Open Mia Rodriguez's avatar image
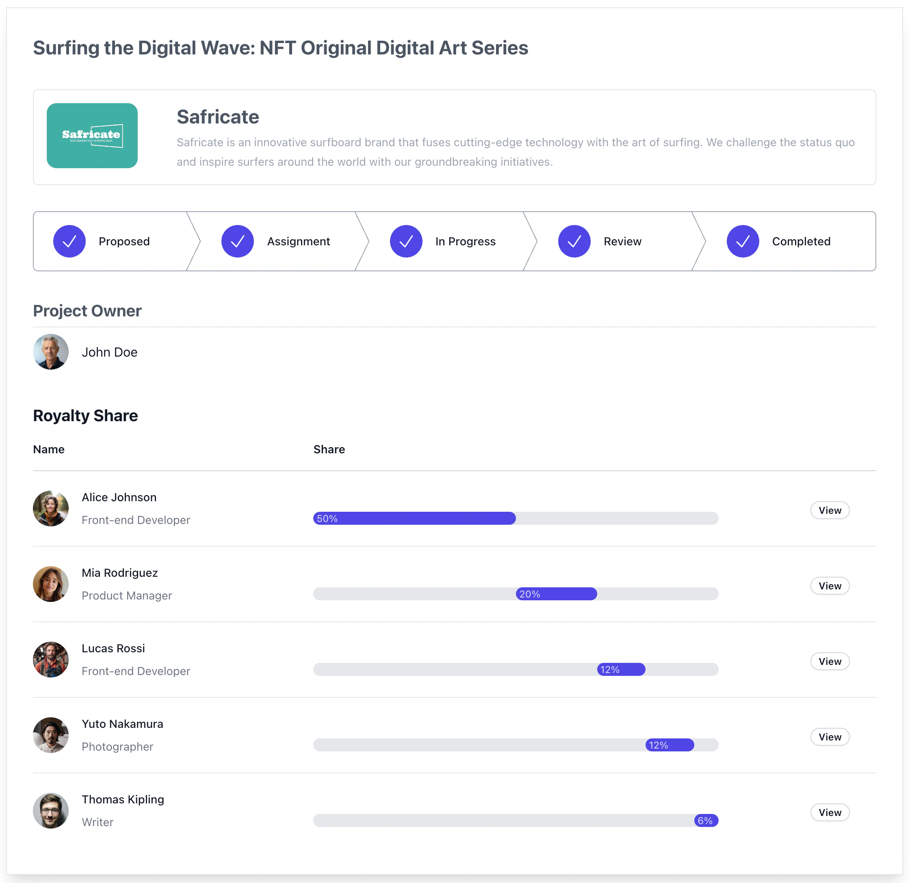This screenshot has height=883, width=910. click(x=51, y=584)
